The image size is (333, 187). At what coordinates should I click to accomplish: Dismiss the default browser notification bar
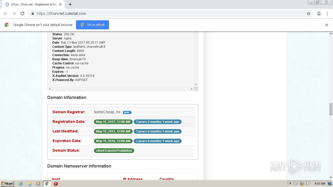point(327,25)
